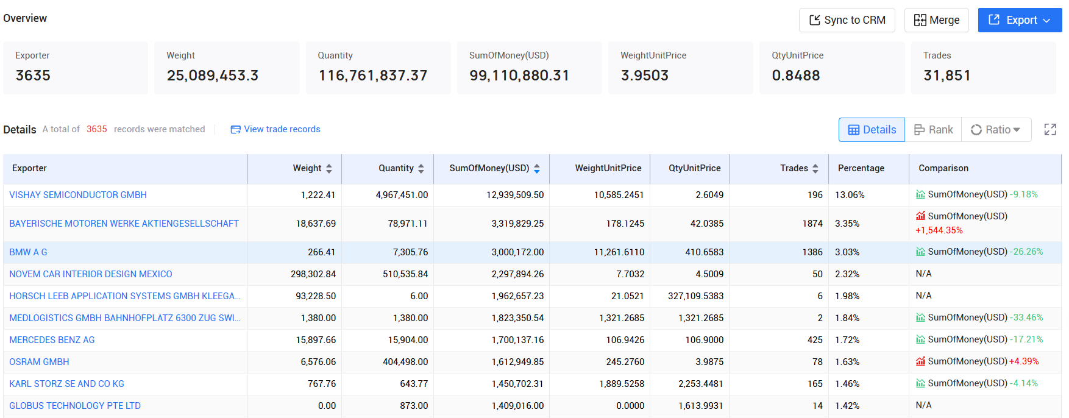
Task: Select the WeightUnitPrice 3.9503 overview card
Action: pos(681,68)
